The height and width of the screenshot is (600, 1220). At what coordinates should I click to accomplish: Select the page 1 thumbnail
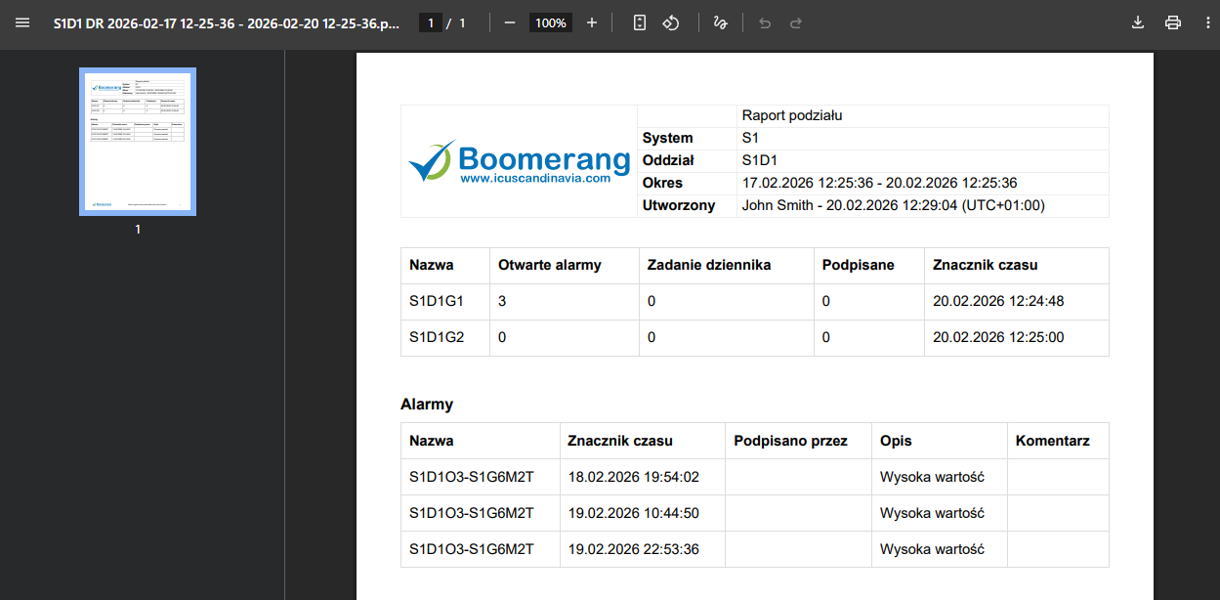[x=138, y=141]
